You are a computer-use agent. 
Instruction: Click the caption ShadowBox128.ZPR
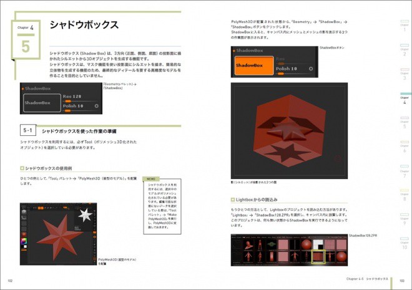(363, 236)
